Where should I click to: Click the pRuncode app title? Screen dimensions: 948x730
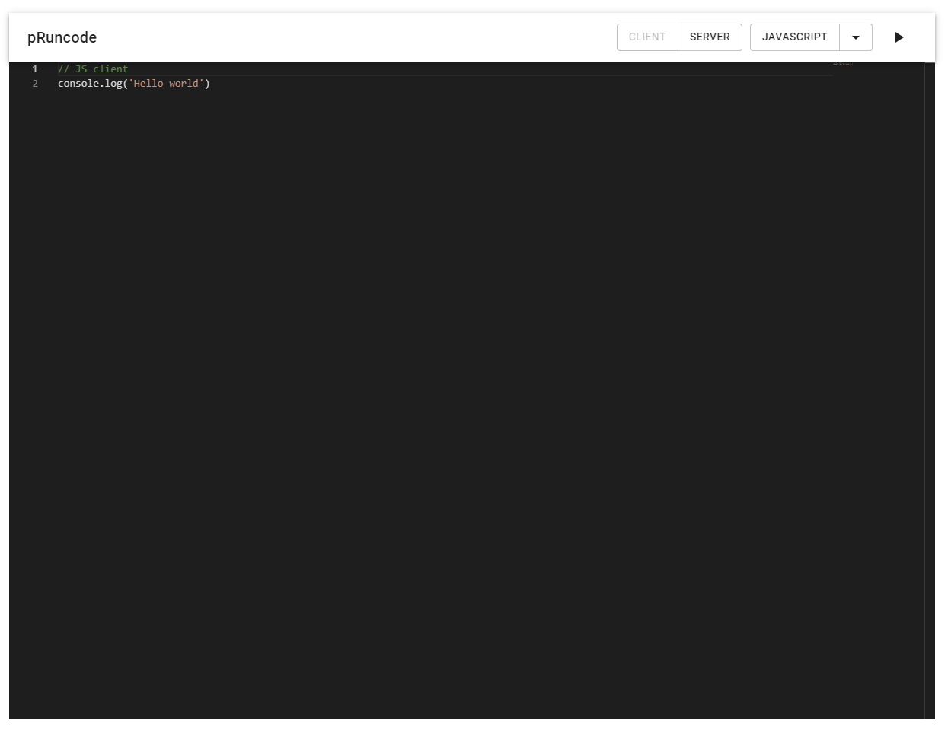62,37
